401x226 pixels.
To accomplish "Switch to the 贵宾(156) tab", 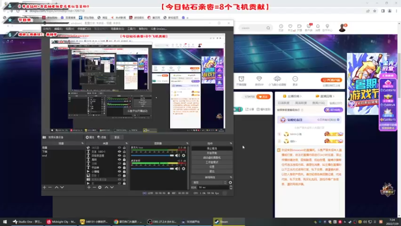I will pos(318,103).
